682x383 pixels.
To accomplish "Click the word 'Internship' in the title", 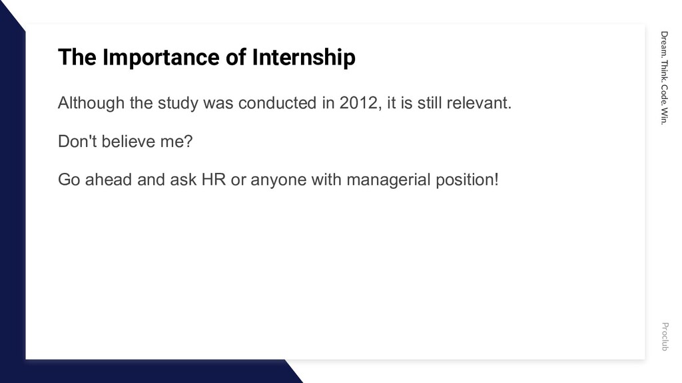I will tap(304, 57).
